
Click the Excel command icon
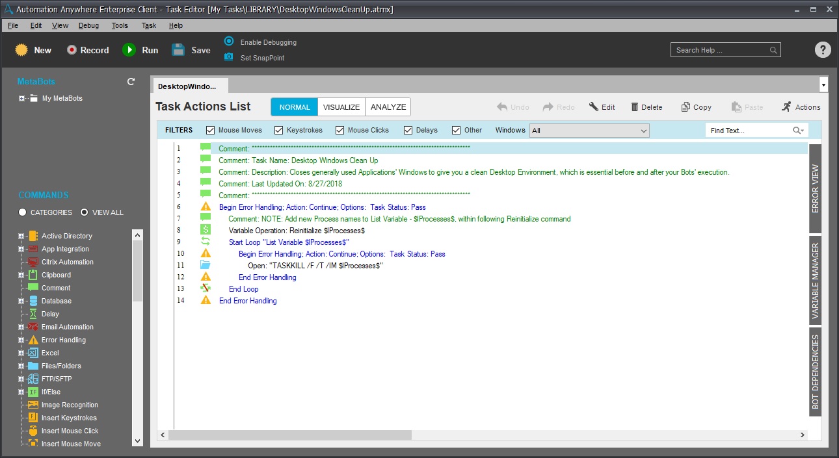click(34, 353)
